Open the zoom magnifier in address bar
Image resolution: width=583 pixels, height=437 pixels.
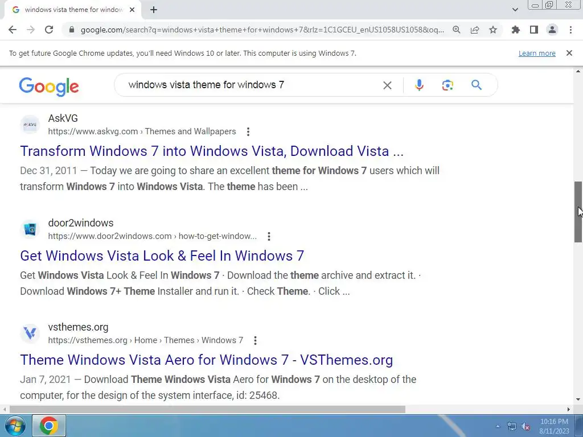pos(457,30)
